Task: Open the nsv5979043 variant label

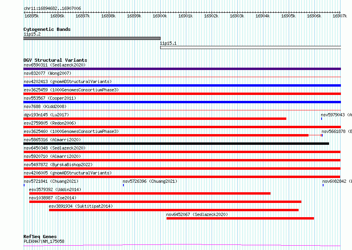Action: click(x=336, y=115)
